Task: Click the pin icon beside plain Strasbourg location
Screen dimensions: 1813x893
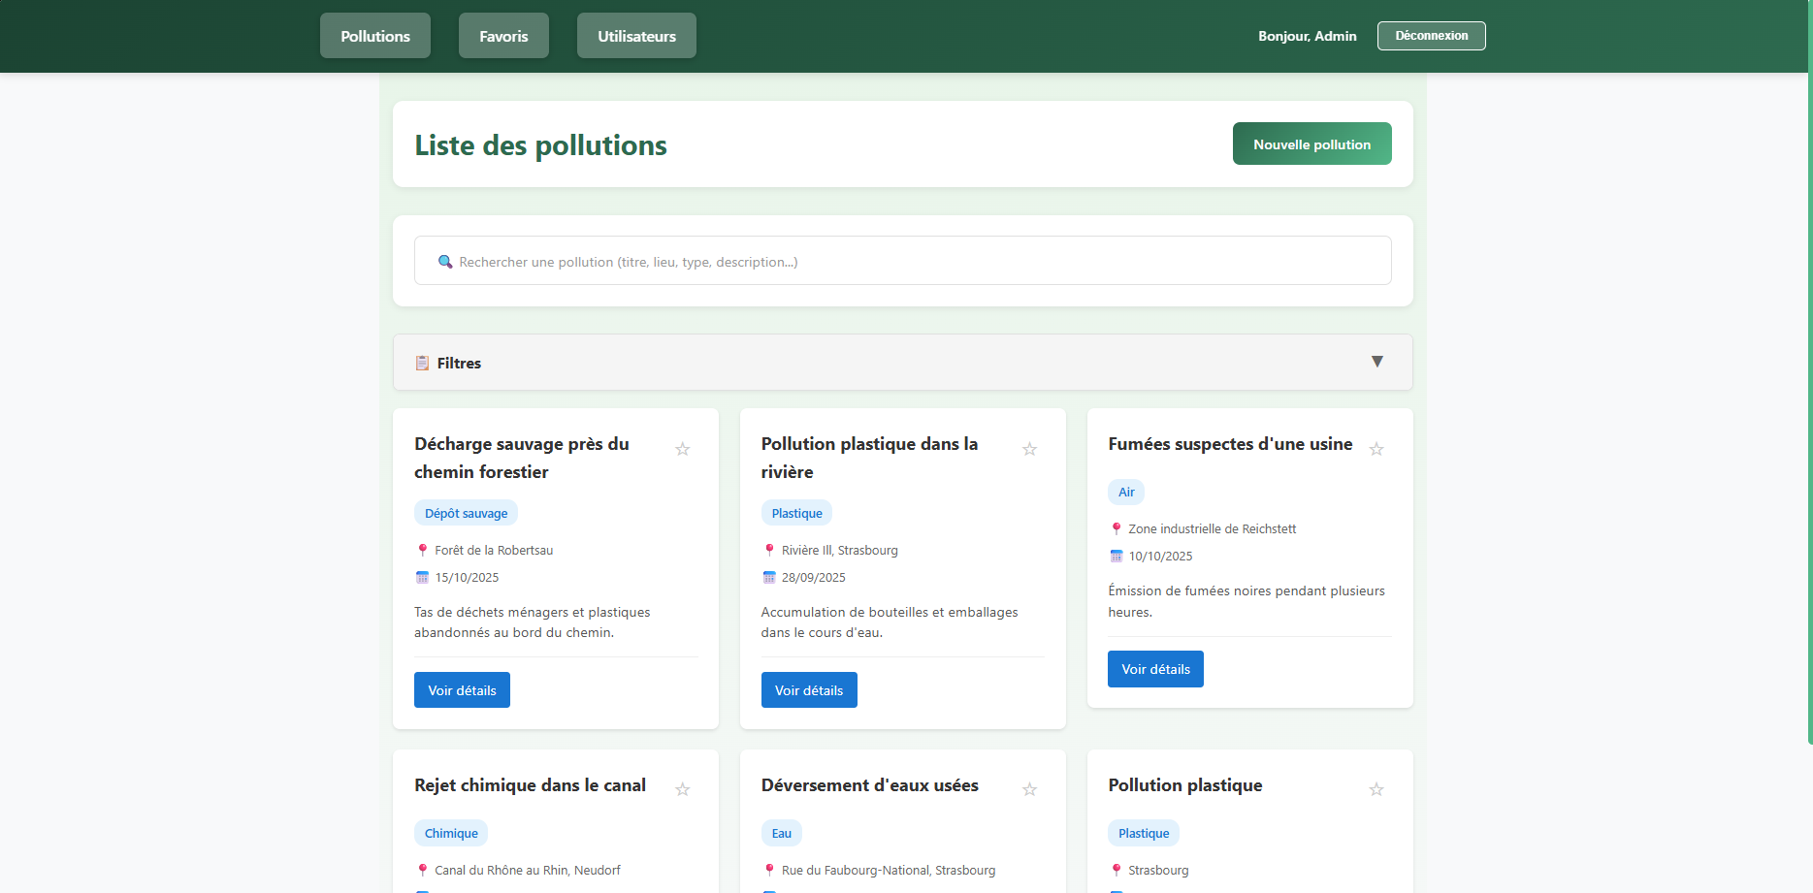Action: click(x=1117, y=870)
